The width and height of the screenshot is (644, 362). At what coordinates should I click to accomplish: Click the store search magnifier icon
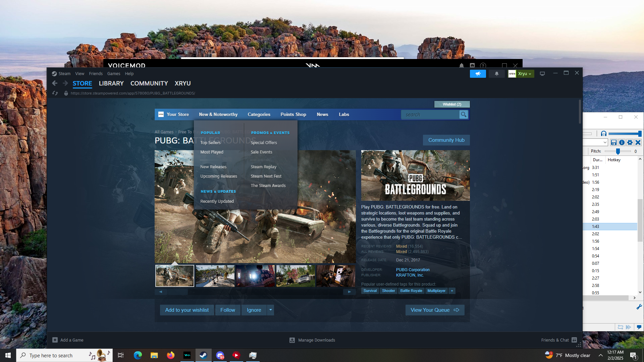tap(464, 115)
